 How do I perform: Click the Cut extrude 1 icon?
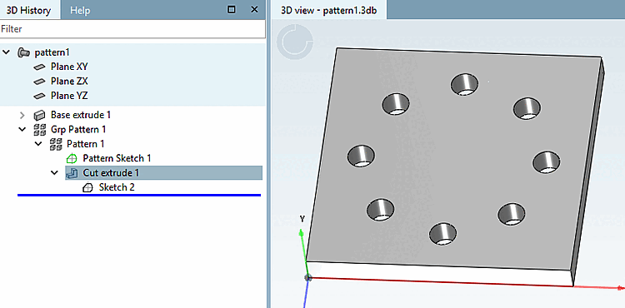pos(72,173)
